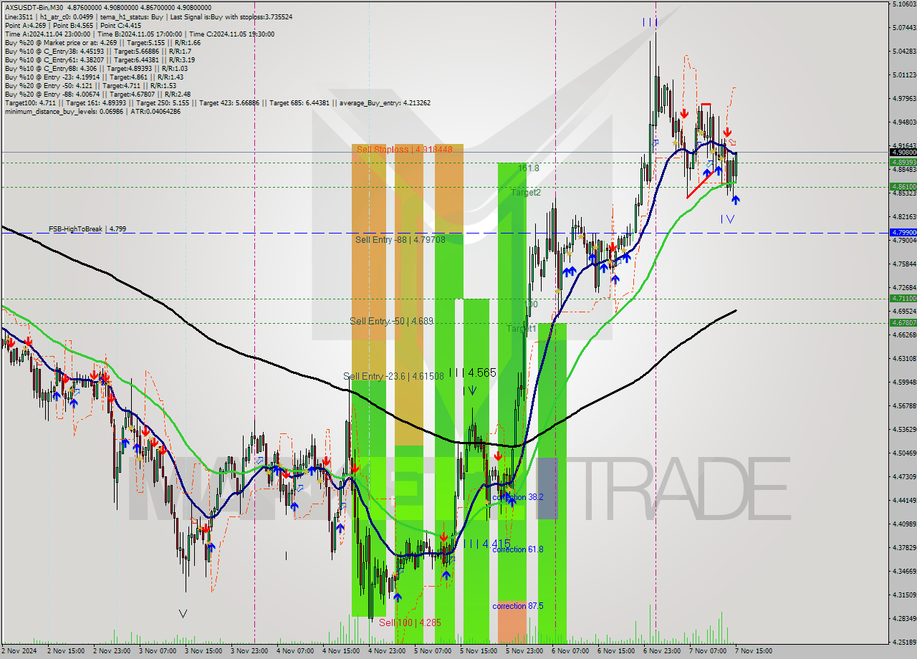The image size is (917, 659).
Task: Click the '7 Nov 07:00' time axis label
Action: tap(708, 651)
